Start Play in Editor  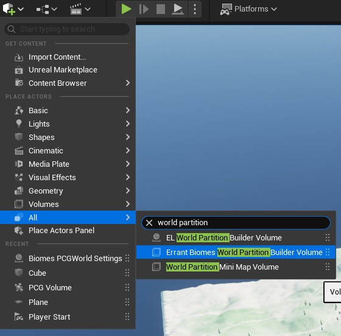(126, 9)
